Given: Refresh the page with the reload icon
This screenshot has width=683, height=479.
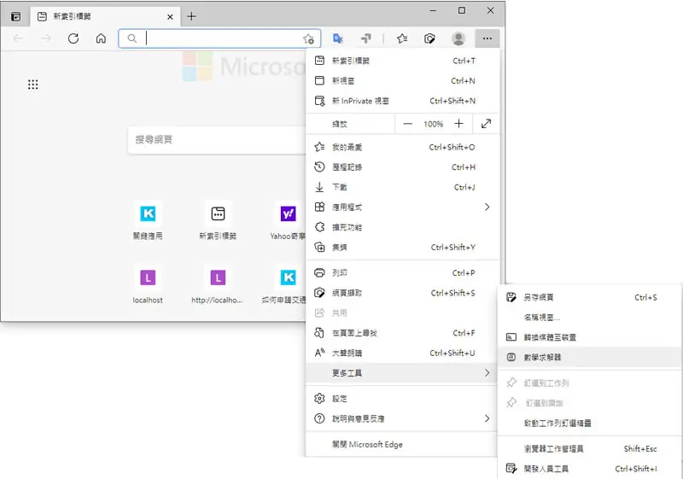Looking at the screenshot, I should click(x=73, y=38).
